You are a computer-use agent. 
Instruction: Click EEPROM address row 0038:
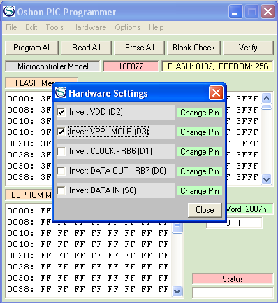coord(20,289)
